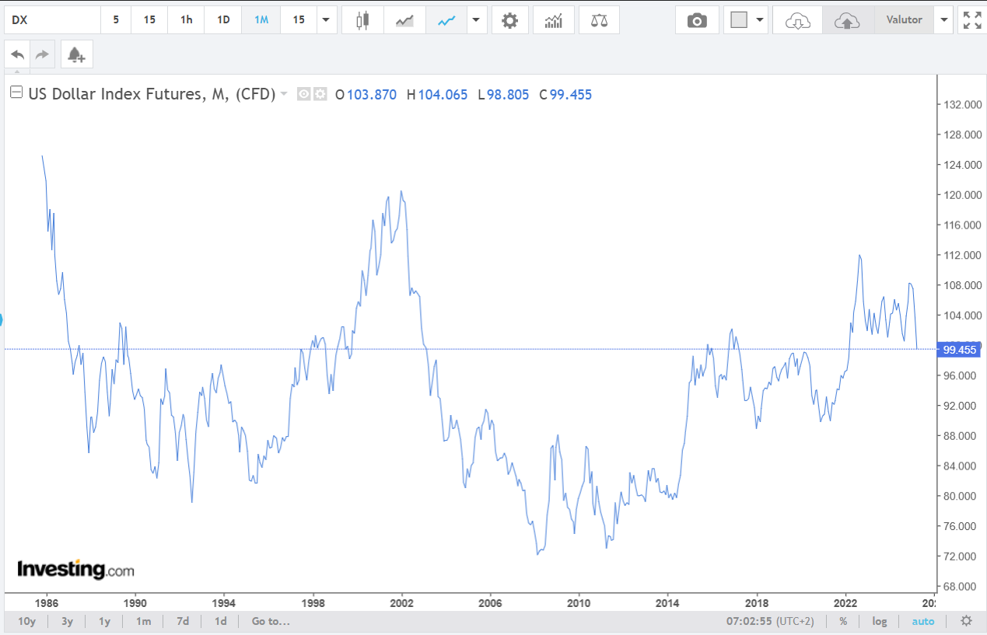This screenshot has width=987, height=635.
Task: Hide series using the eye icon
Action: coord(304,94)
